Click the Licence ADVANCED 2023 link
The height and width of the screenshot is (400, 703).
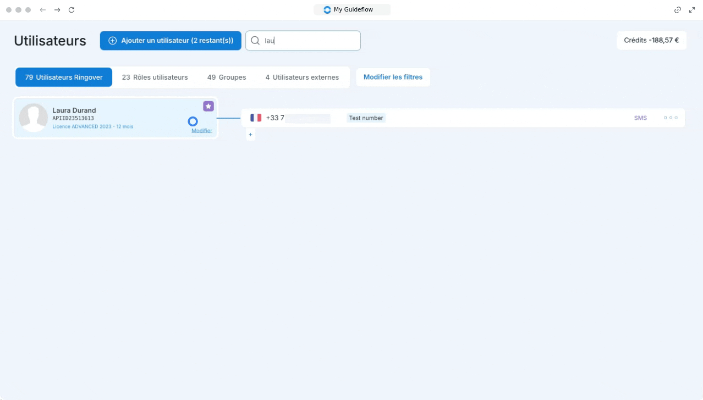pos(92,126)
